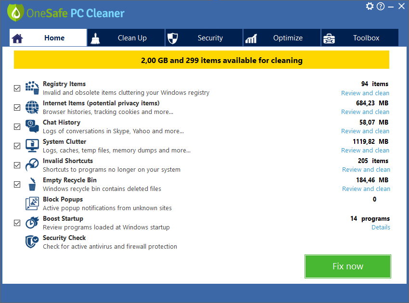Go to the Security tab
409x303 pixels.
coord(204,38)
